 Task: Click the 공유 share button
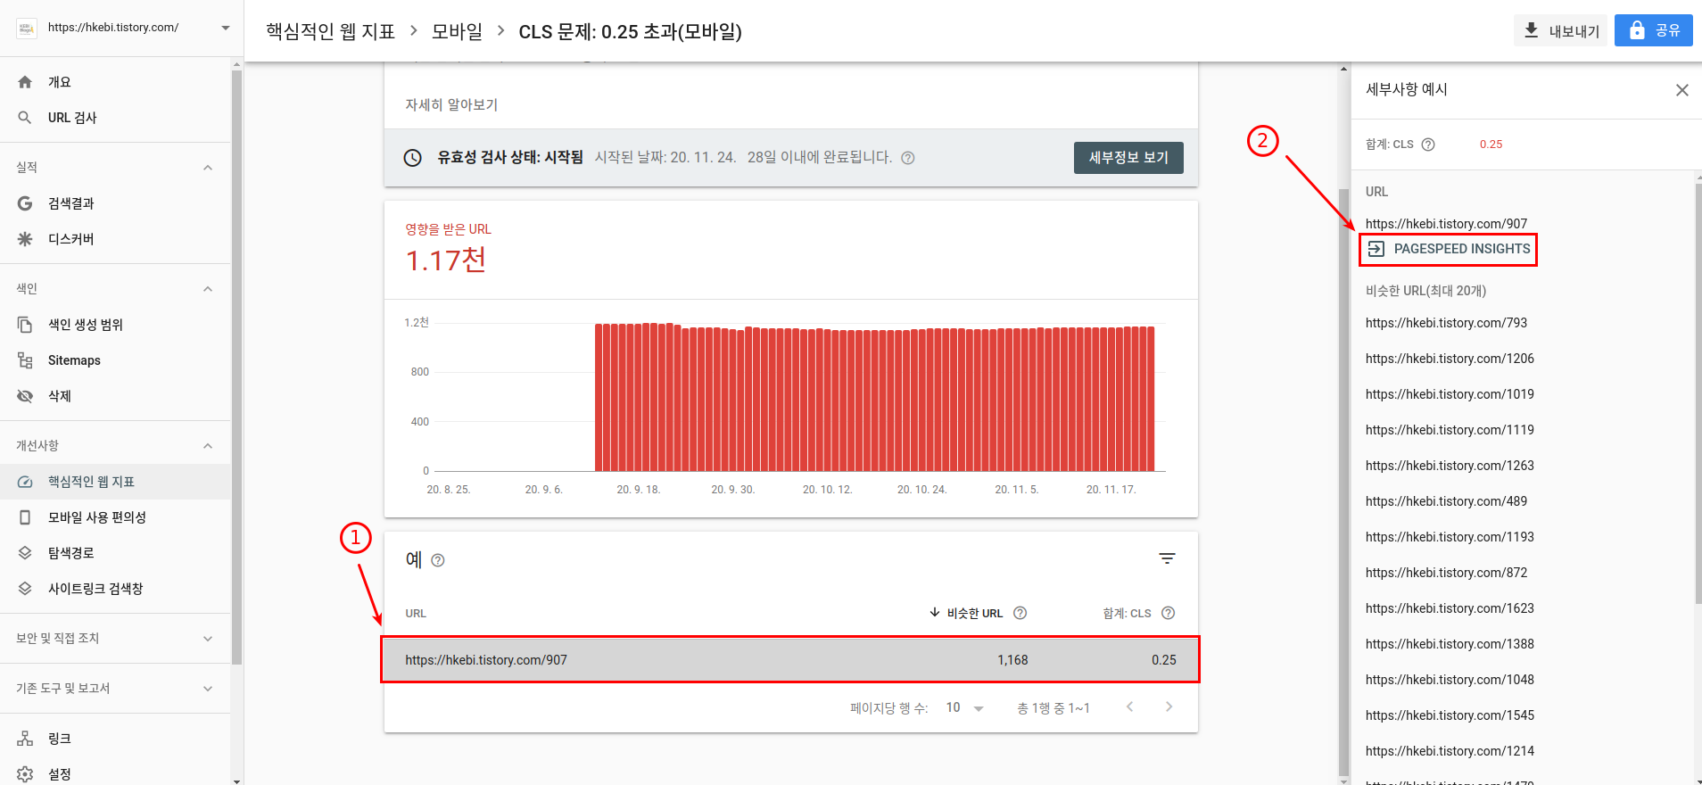tap(1654, 30)
